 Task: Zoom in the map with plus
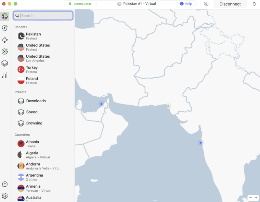pos(256,198)
